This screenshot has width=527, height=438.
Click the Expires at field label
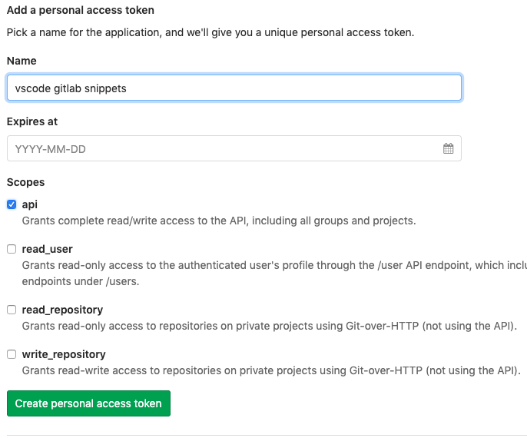pos(32,121)
